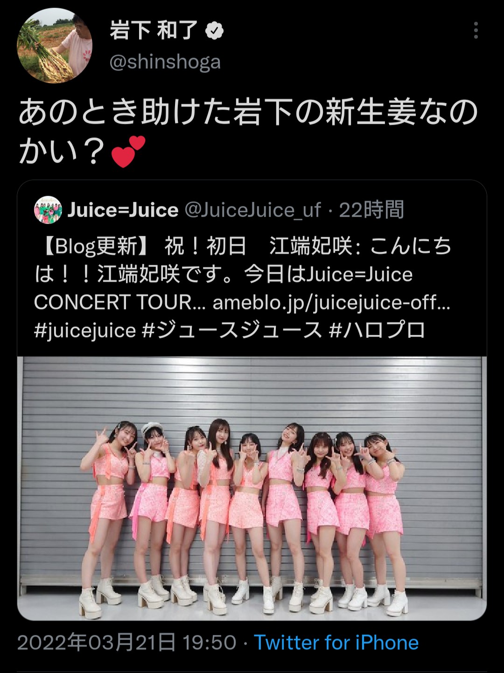This screenshot has width=504, height=673.
Task: Tap the display name 岩下 和了
Action: pos(154,31)
